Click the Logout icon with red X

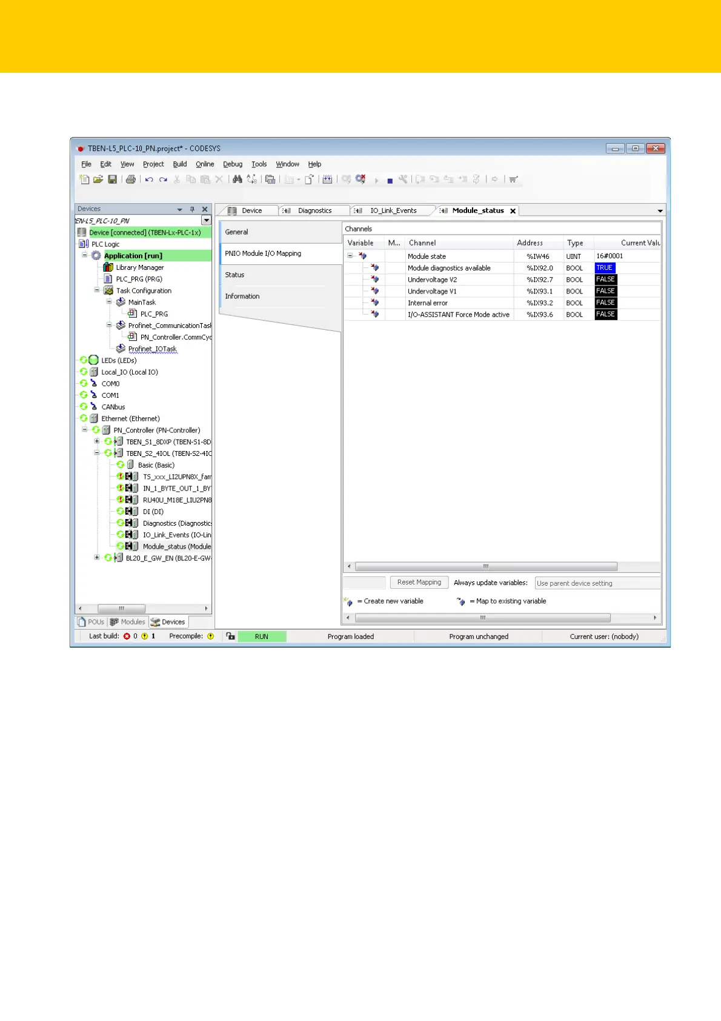[360, 179]
